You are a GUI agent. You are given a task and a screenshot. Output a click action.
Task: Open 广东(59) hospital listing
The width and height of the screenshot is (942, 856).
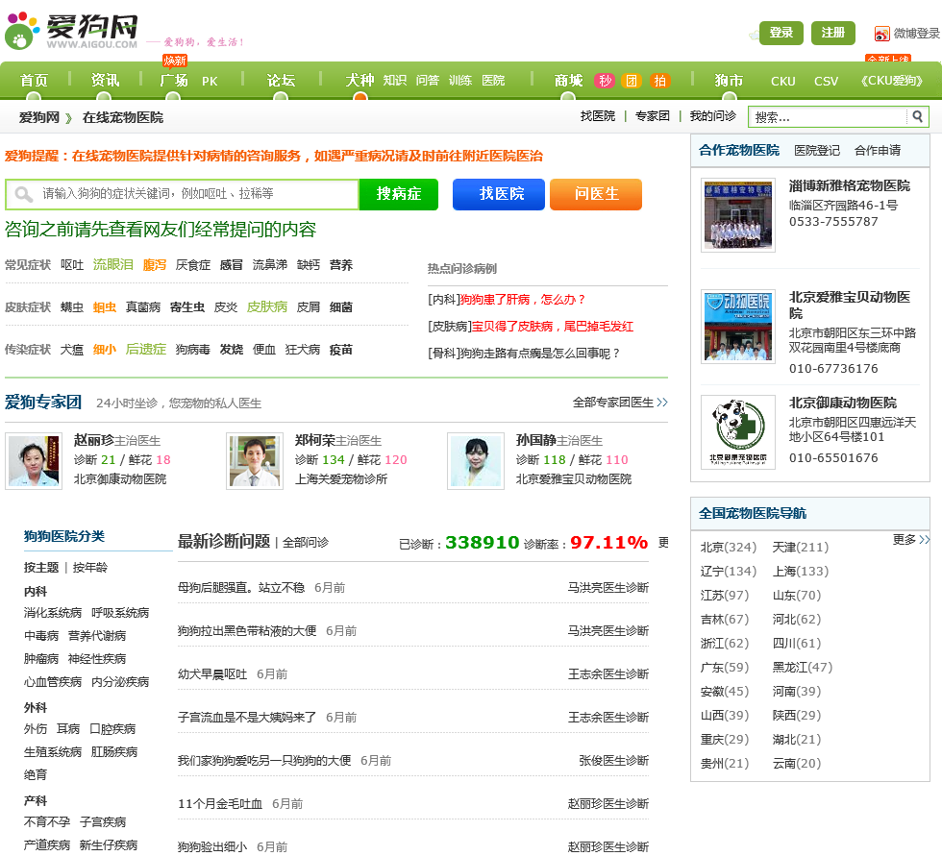tap(725, 667)
